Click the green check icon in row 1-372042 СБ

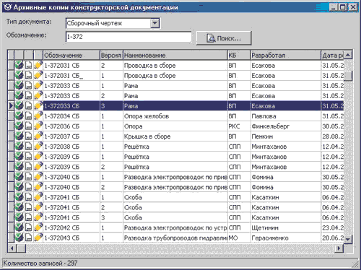tap(19, 227)
